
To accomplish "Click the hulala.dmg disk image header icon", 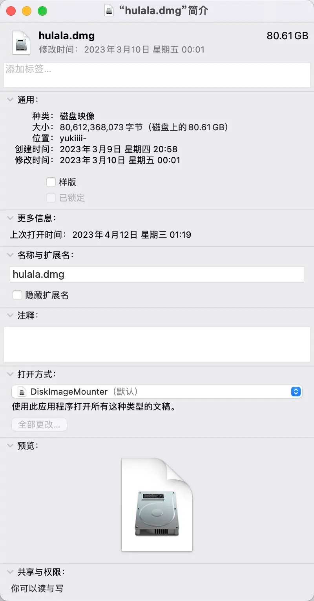I will (21, 42).
